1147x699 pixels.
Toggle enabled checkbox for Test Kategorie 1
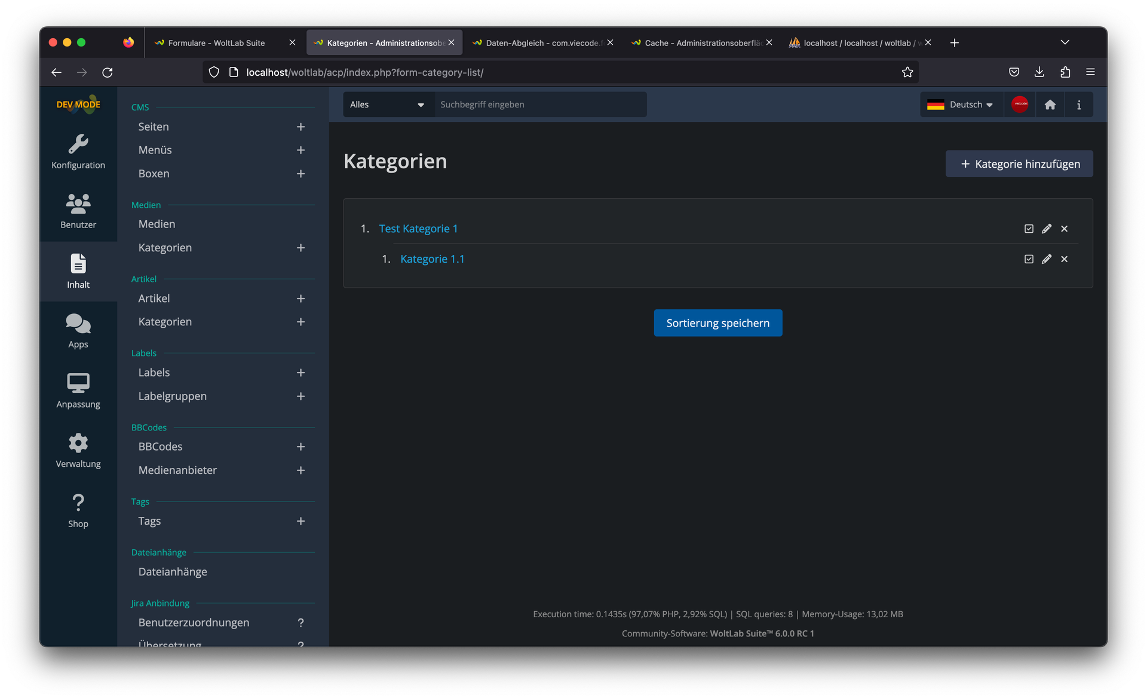[x=1029, y=229]
